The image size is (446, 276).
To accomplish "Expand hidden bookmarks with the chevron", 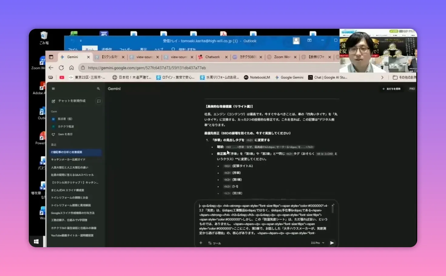I will (x=382, y=77).
